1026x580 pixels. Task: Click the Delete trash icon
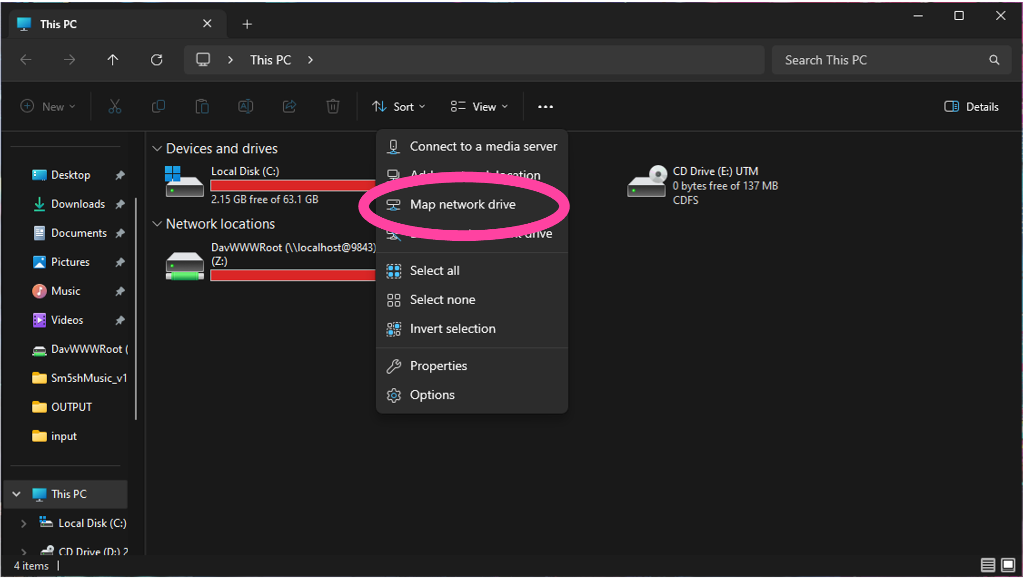tap(333, 107)
